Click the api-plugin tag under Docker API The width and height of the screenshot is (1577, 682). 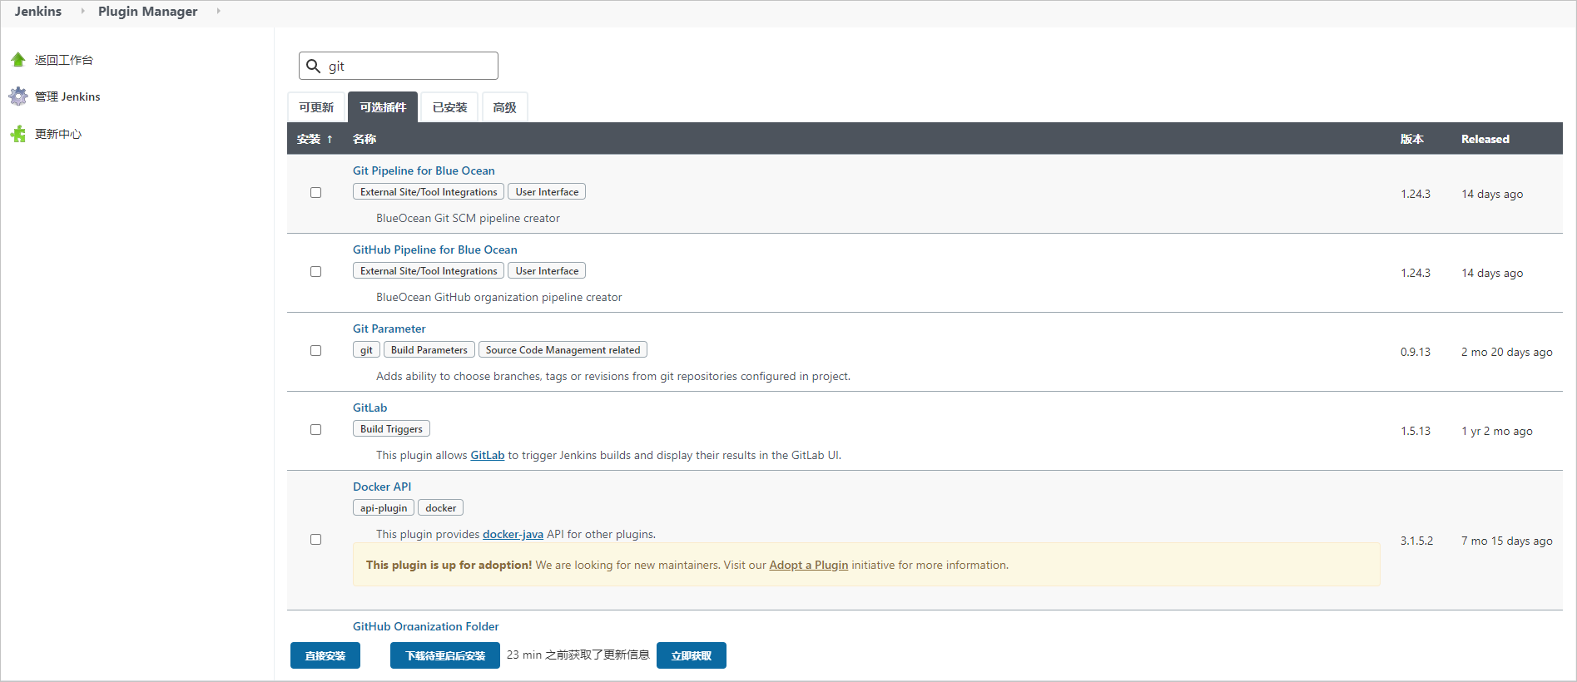384,507
